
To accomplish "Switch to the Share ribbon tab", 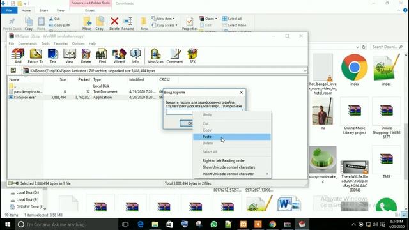I will click(x=43, y=10).
